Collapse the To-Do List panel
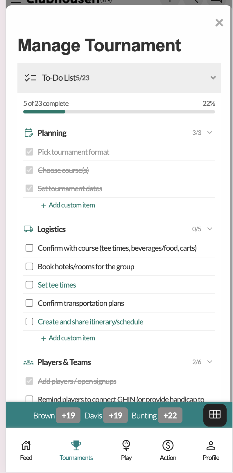Image resolution: width=233 pixels, height=473 pixels. click(213, 78)
